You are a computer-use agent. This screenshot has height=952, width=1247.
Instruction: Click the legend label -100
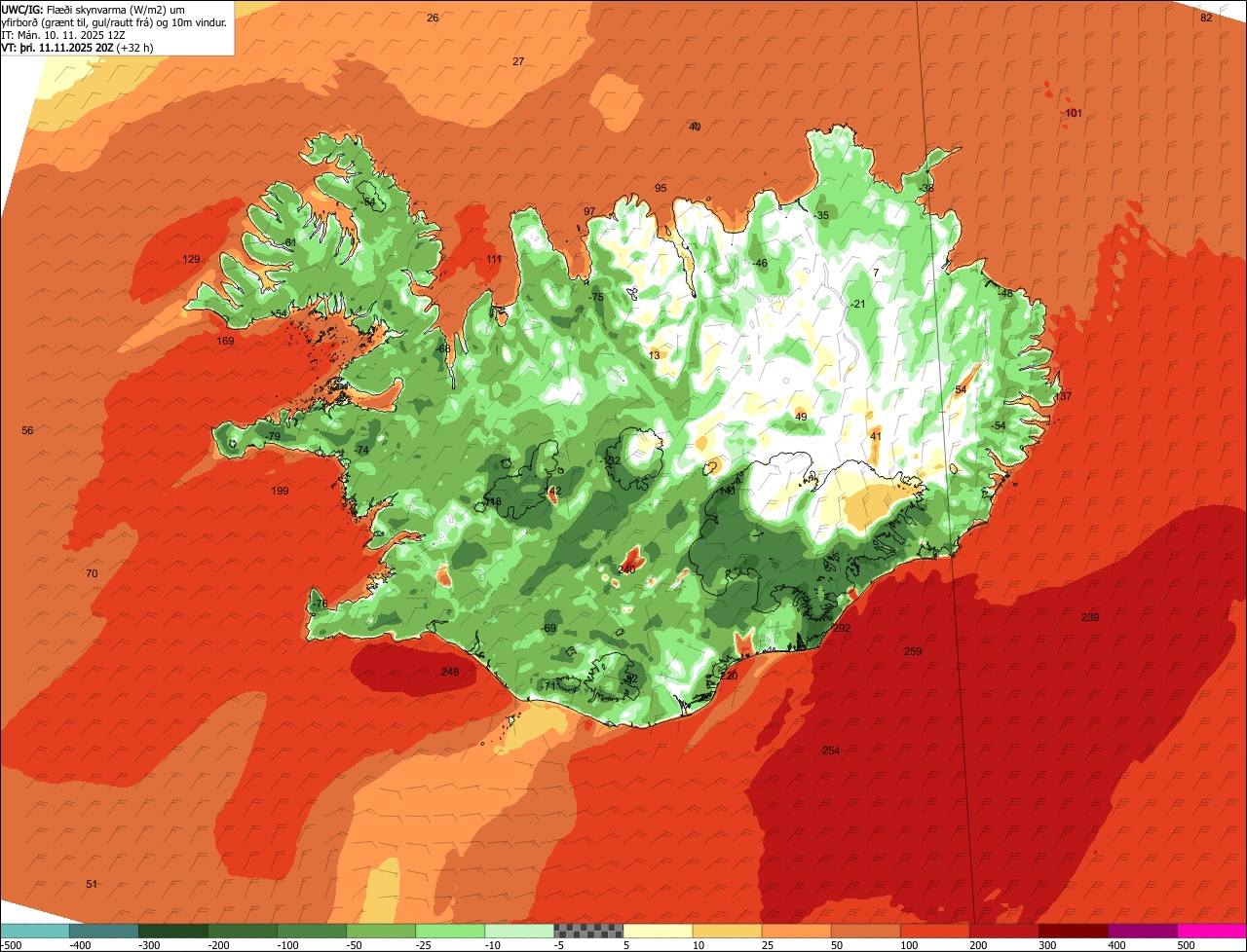286,945
